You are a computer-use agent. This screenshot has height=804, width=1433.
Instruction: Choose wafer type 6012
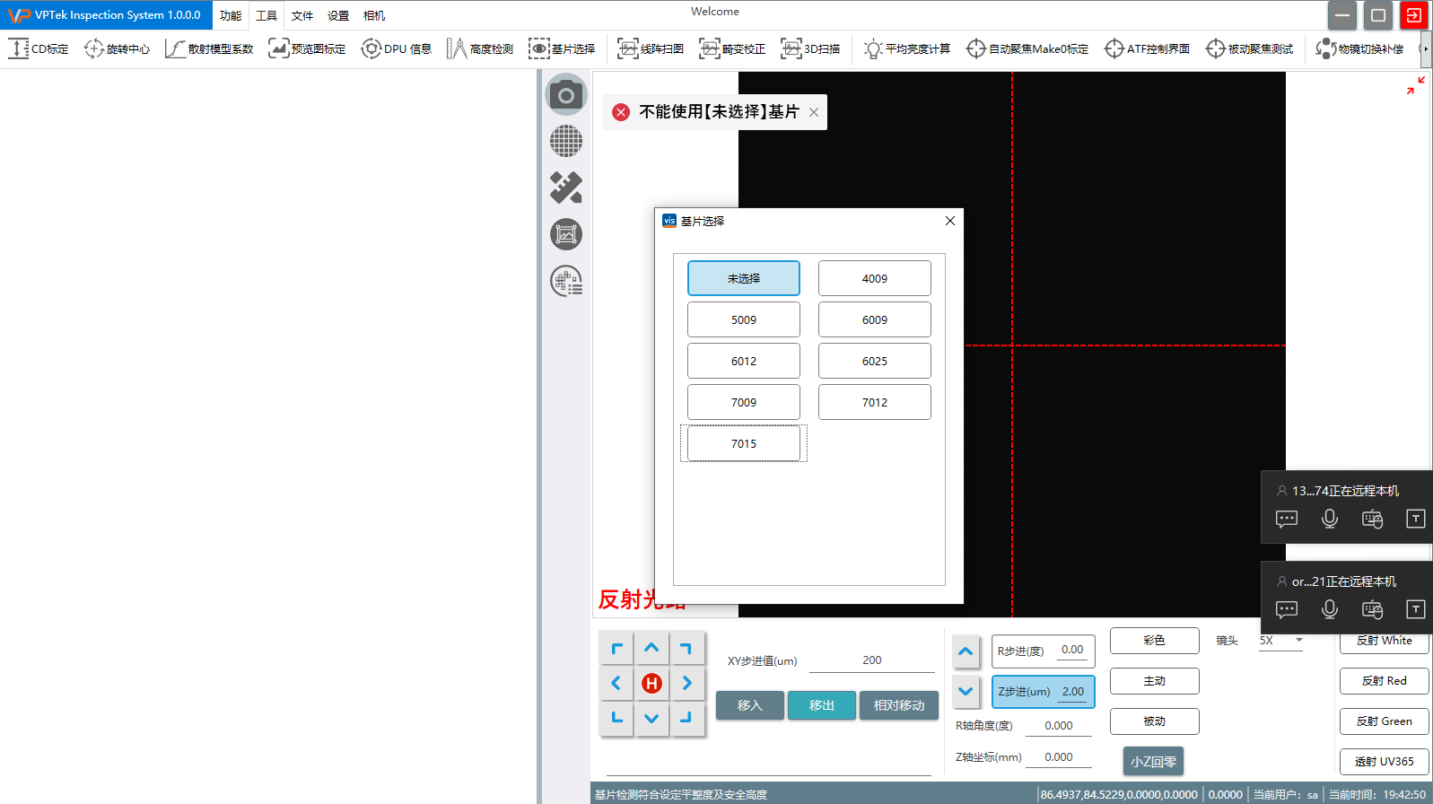coord(743,361)
